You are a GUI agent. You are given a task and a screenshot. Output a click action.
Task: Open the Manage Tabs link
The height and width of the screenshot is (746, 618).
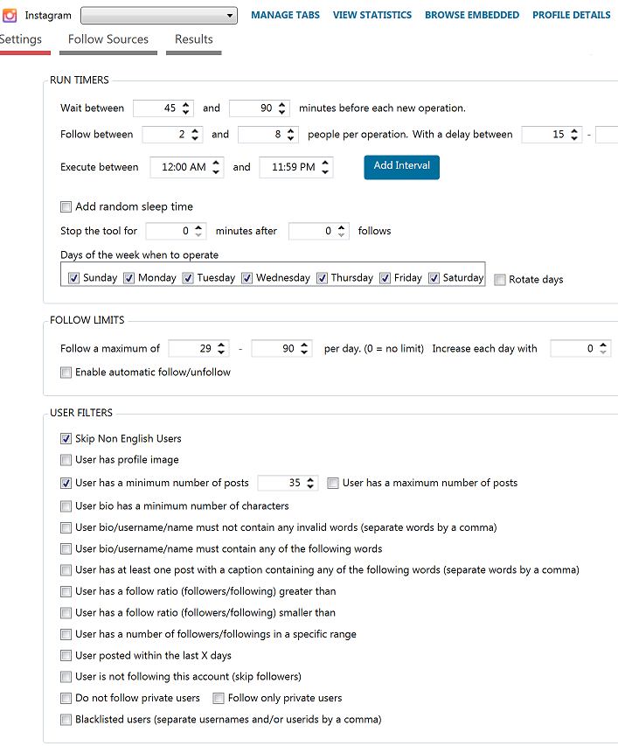285,15
